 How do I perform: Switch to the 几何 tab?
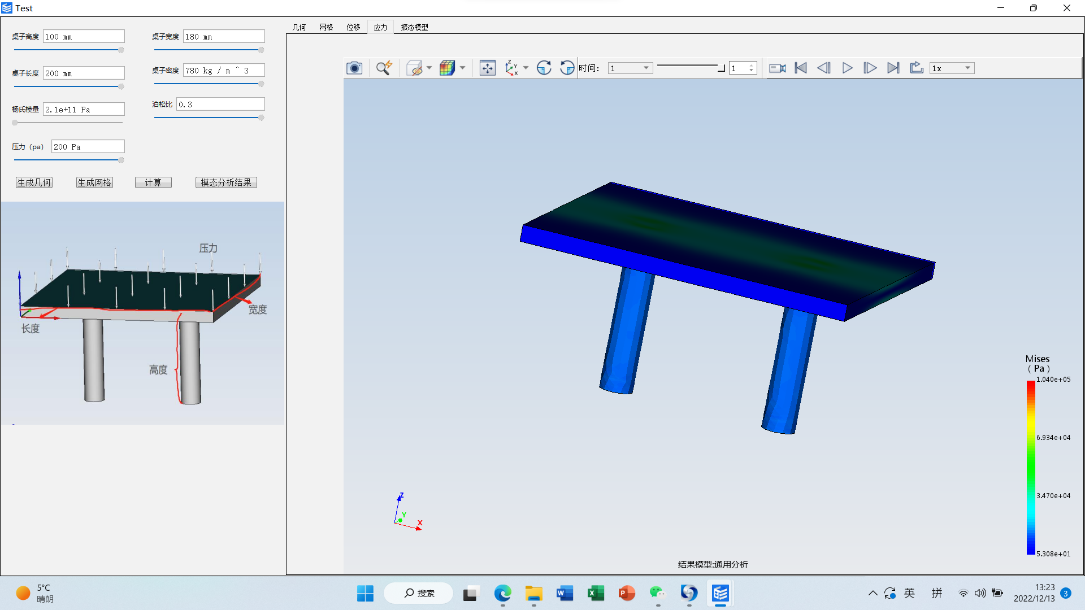299,27
